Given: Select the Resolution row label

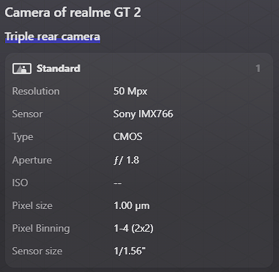Looking at the screenshot, I should (x=36, y=91).
